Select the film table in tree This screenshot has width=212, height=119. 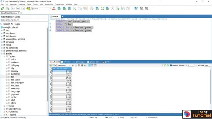pyautogui.click(x=13, y=77)
